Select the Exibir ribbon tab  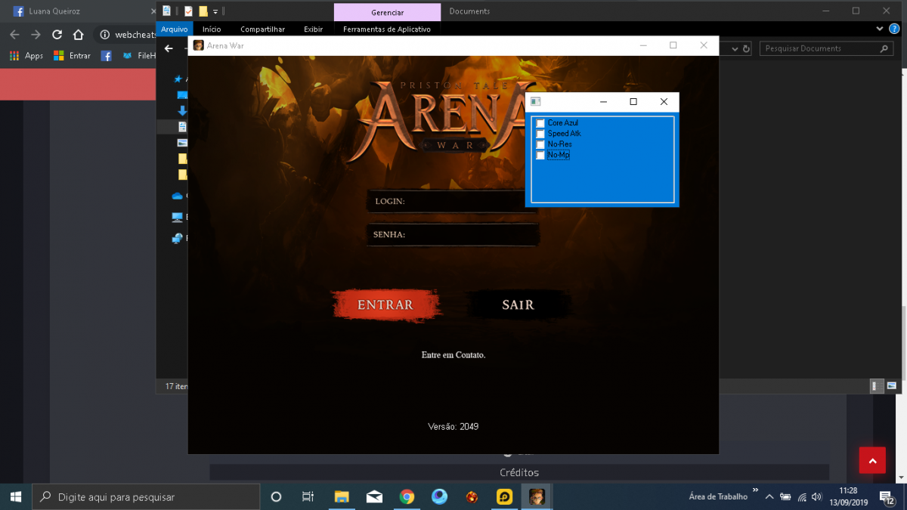(x=314, y=29)
